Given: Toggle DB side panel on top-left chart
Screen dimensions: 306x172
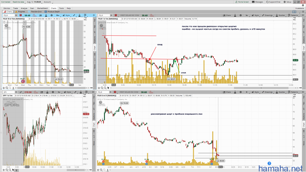Looking at the screenshot, I should click(95, 54).
